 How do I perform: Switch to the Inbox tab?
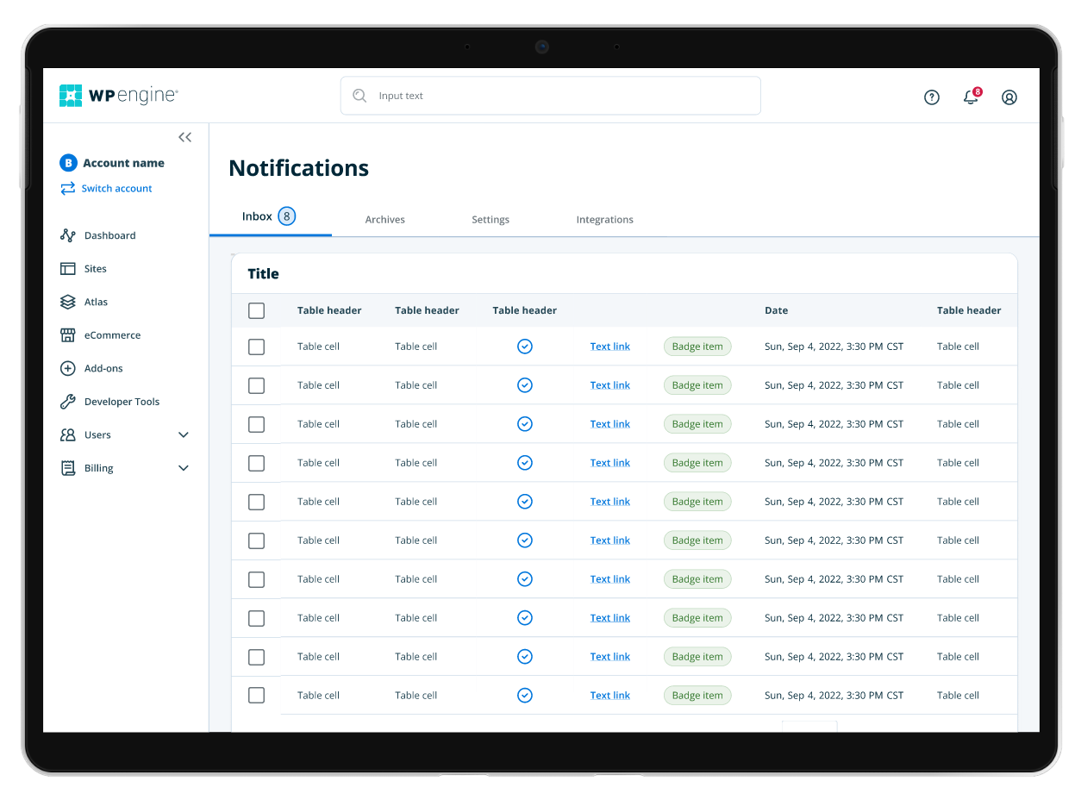pyautogui.click(x=270, y=217)
